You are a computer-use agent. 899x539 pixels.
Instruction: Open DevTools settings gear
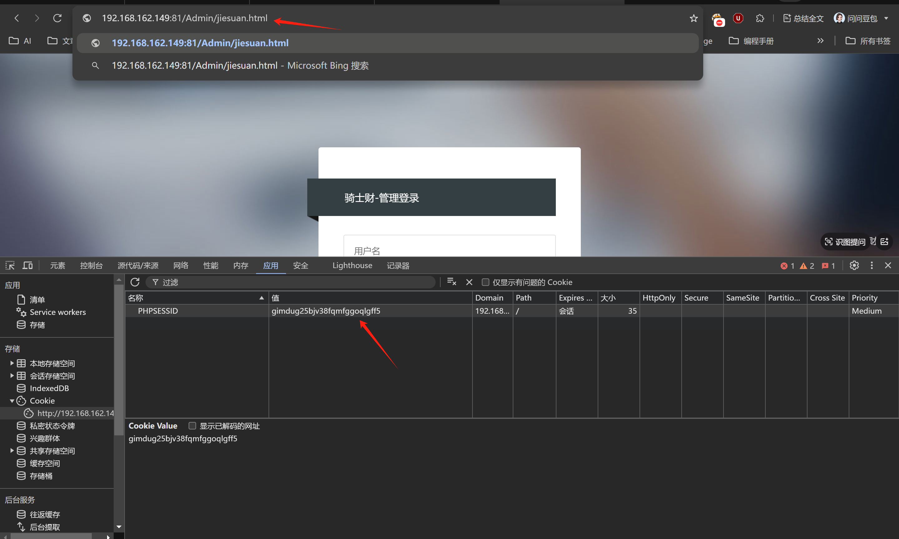click(854, 266)
